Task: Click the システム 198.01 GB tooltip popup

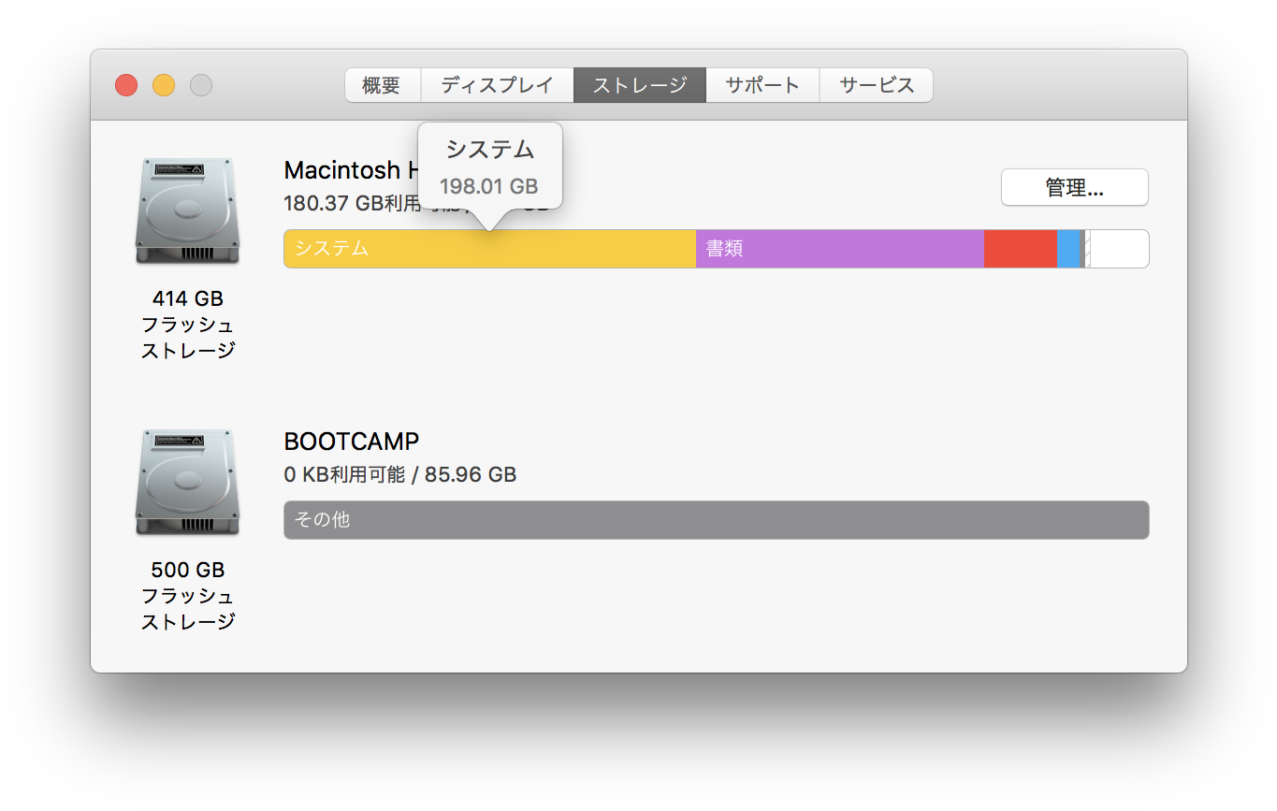Action: (489, 167)
